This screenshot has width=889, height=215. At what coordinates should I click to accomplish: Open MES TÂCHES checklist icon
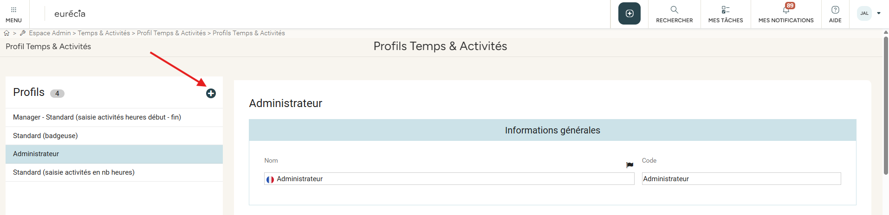coord(725,10)
